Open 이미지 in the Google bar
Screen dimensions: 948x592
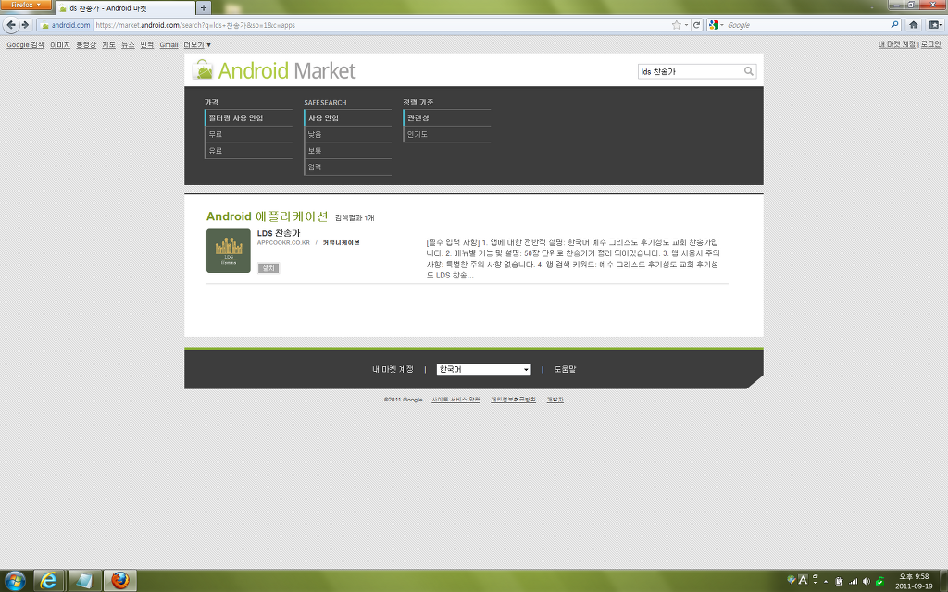[x=60, y=44]
